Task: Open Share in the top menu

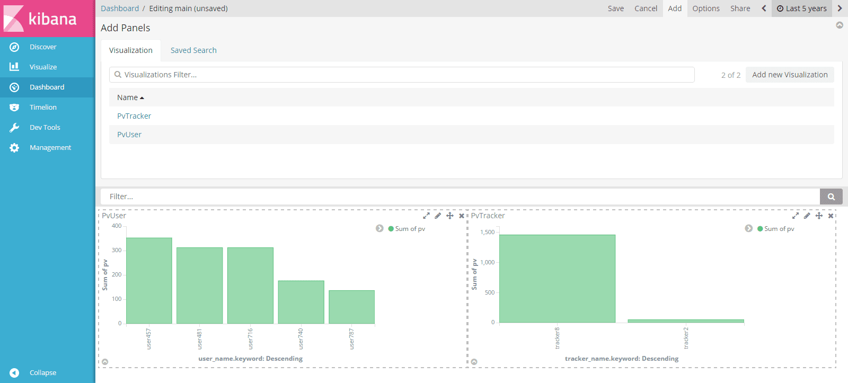Action: point(740,8)
